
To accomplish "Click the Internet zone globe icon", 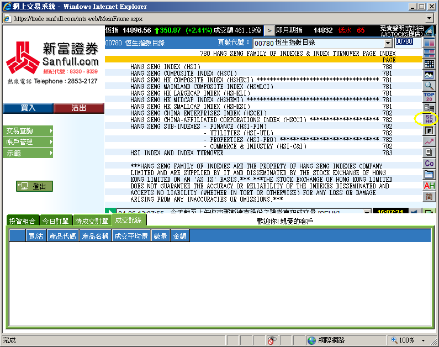I will tap(311, 340).
